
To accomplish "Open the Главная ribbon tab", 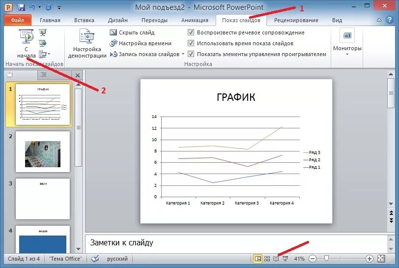I will [x=50, y=20].
